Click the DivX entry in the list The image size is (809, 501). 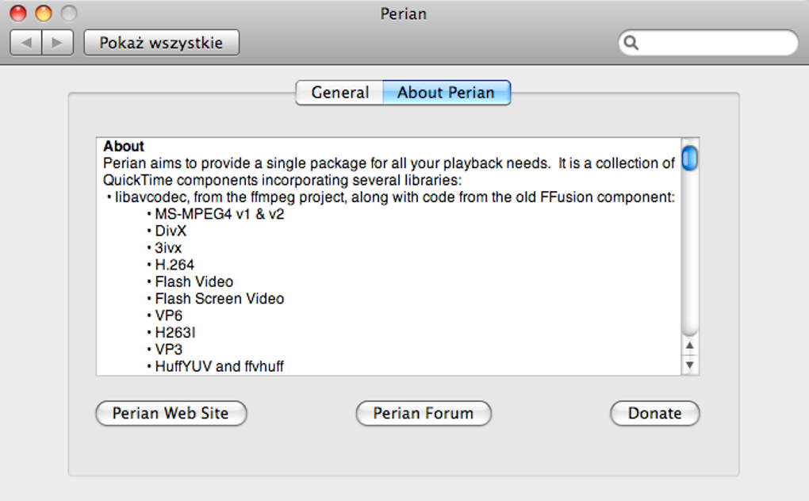[171, 231]
